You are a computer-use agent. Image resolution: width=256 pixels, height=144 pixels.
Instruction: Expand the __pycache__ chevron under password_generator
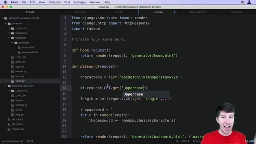[9, 91]
